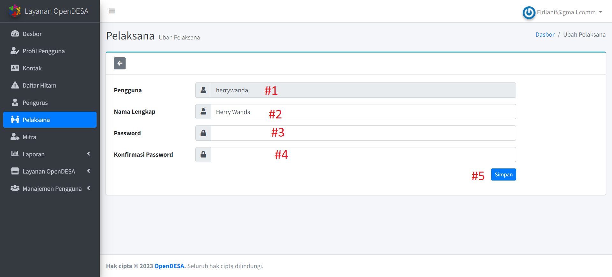Open the Kontak menu item
The height and width of the screenshot is (277, 612).
tap(50, 68)
